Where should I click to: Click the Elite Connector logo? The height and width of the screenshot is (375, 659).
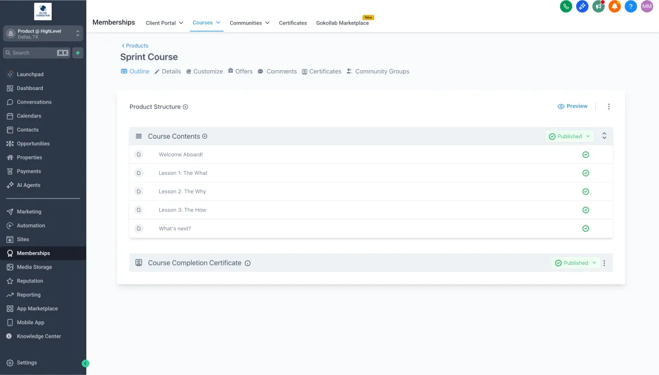(x=42, y=12)
